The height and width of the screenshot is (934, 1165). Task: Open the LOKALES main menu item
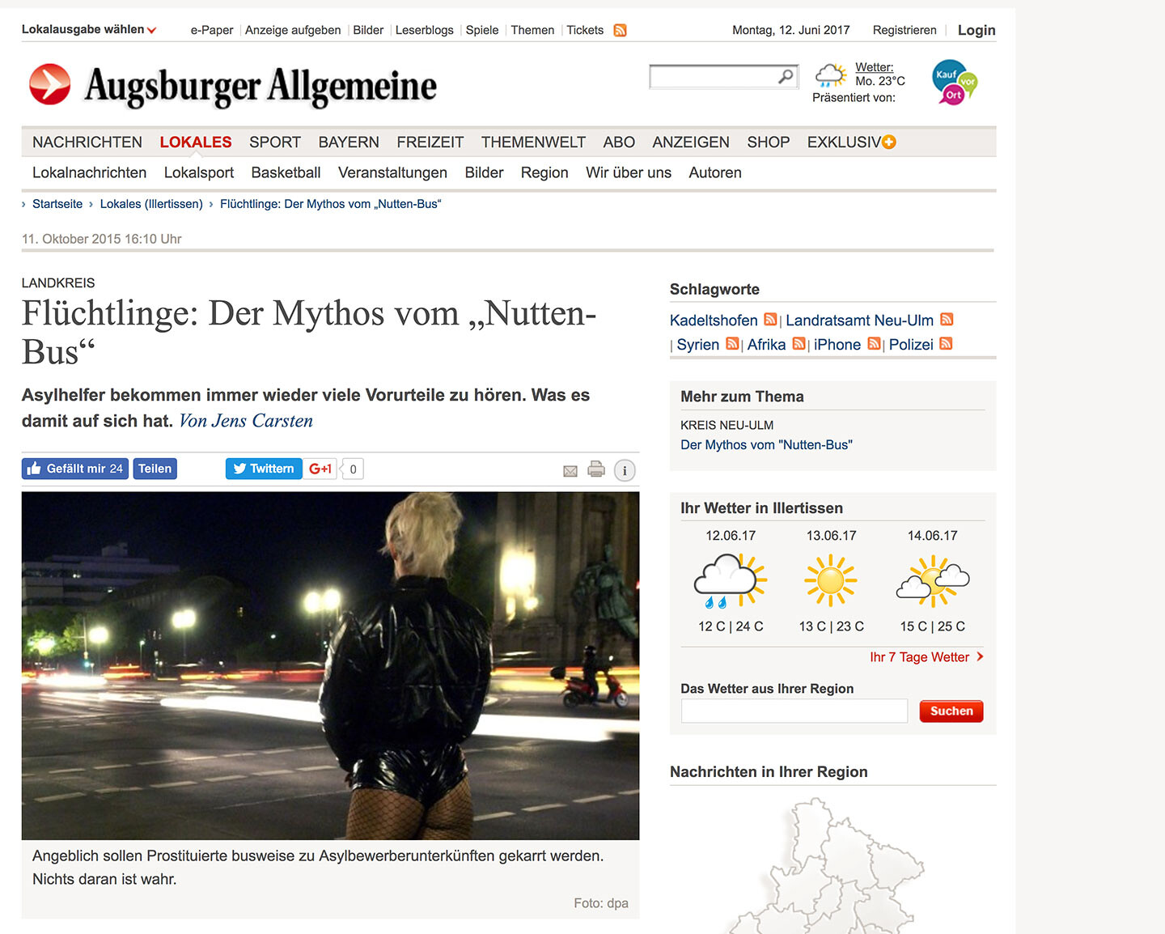click(196, 142)
